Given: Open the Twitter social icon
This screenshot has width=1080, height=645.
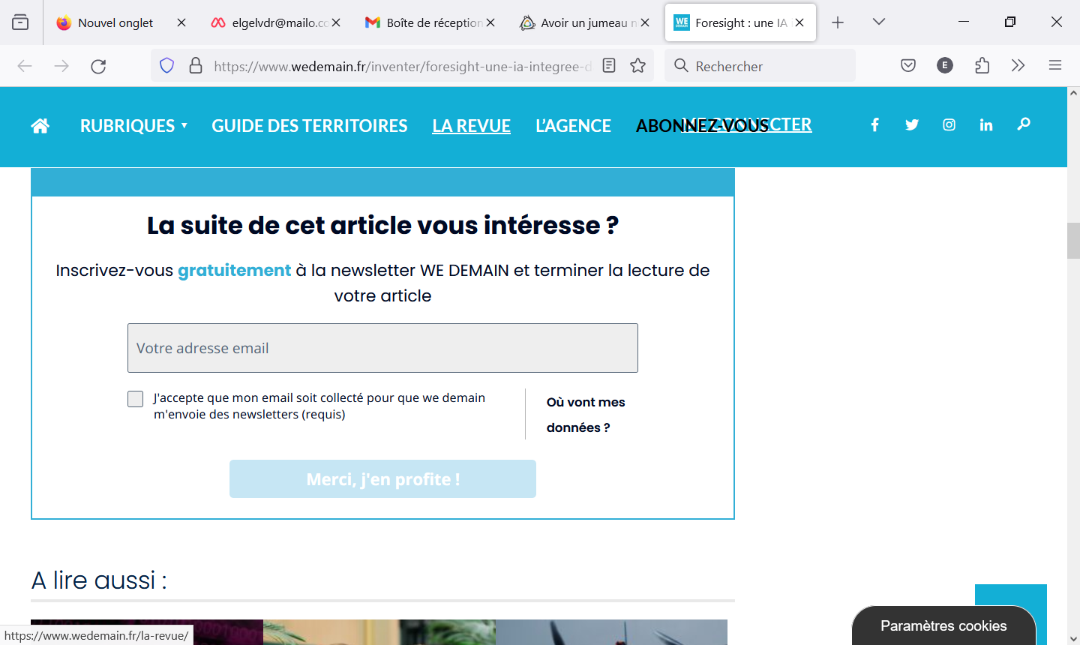Looking at the screenshot, I should [x=912, y=125].
